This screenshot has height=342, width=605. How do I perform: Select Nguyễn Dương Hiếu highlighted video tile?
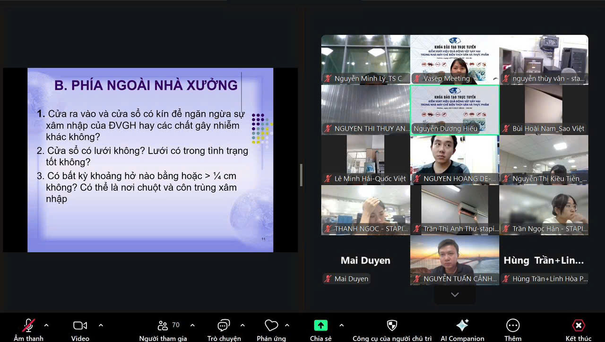click(454, 110)
